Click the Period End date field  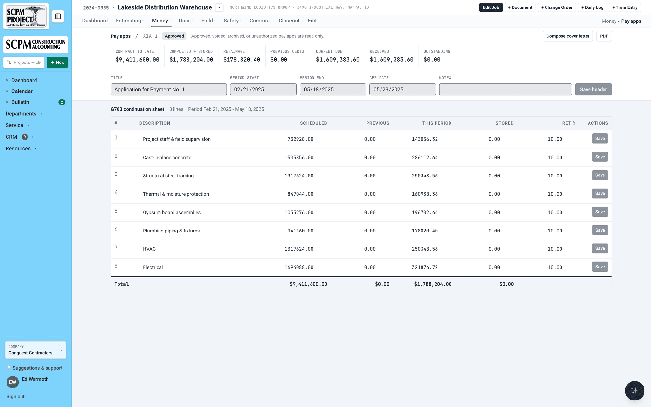coord(333,90)
